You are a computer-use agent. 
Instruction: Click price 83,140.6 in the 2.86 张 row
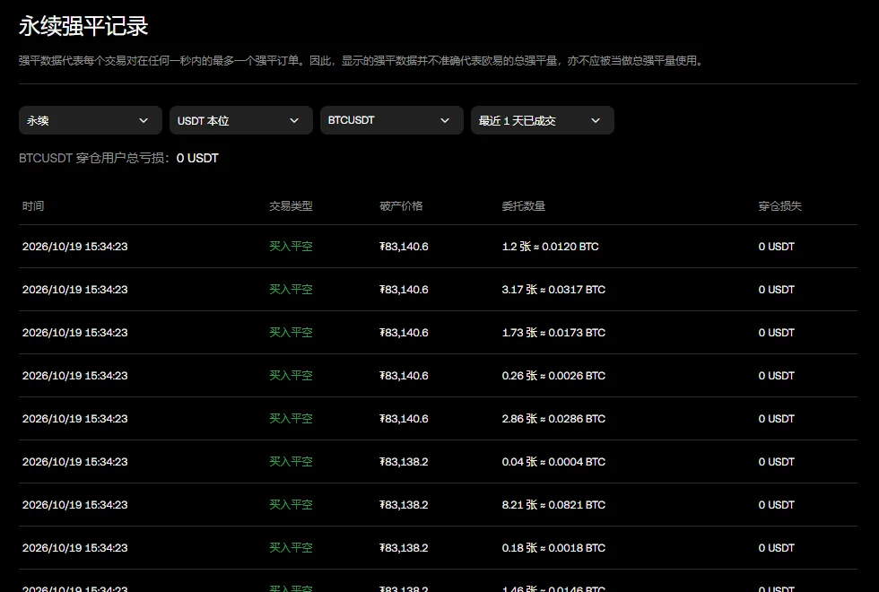click(405, 419)
